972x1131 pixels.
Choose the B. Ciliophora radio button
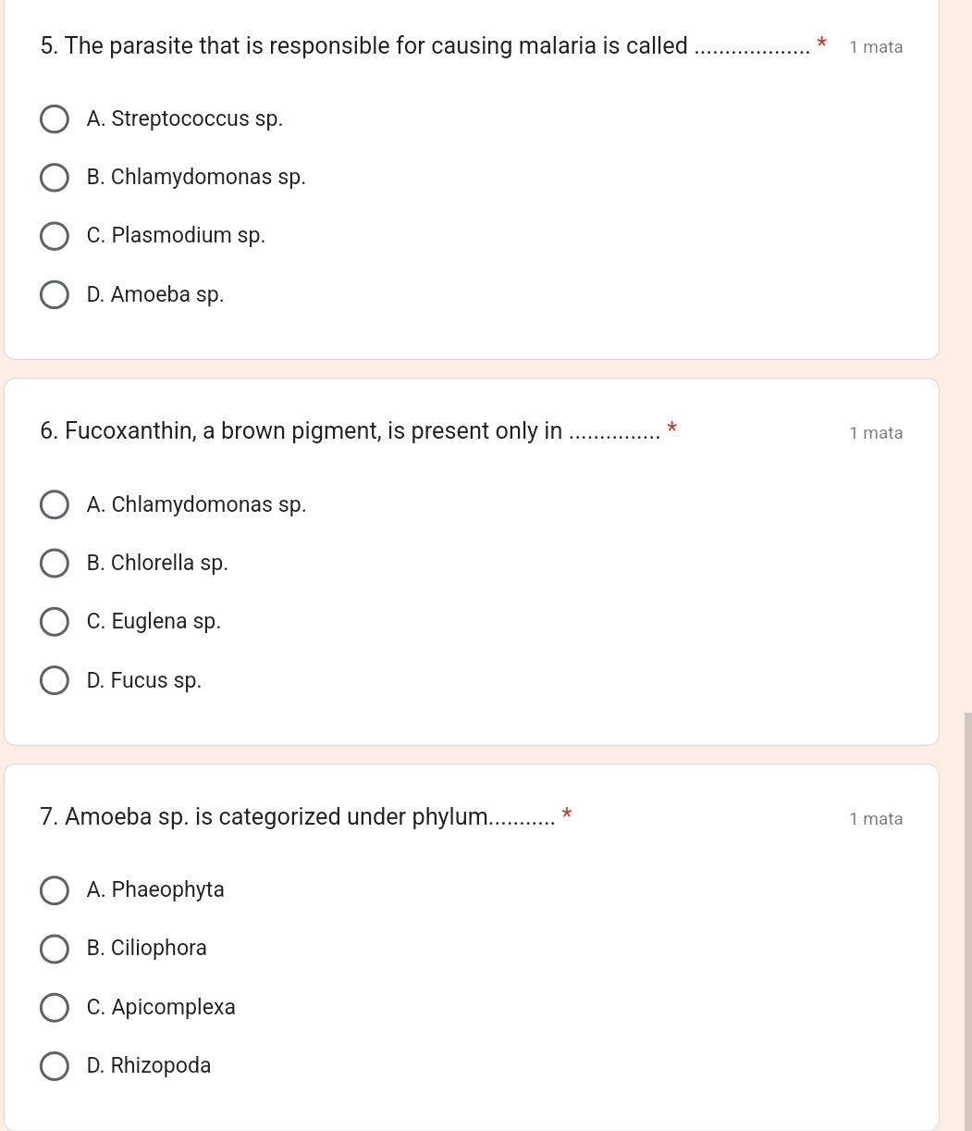(55, 949)
